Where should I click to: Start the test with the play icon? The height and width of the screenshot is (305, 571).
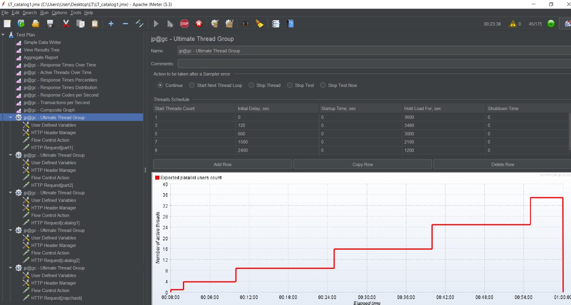point(156,24)
